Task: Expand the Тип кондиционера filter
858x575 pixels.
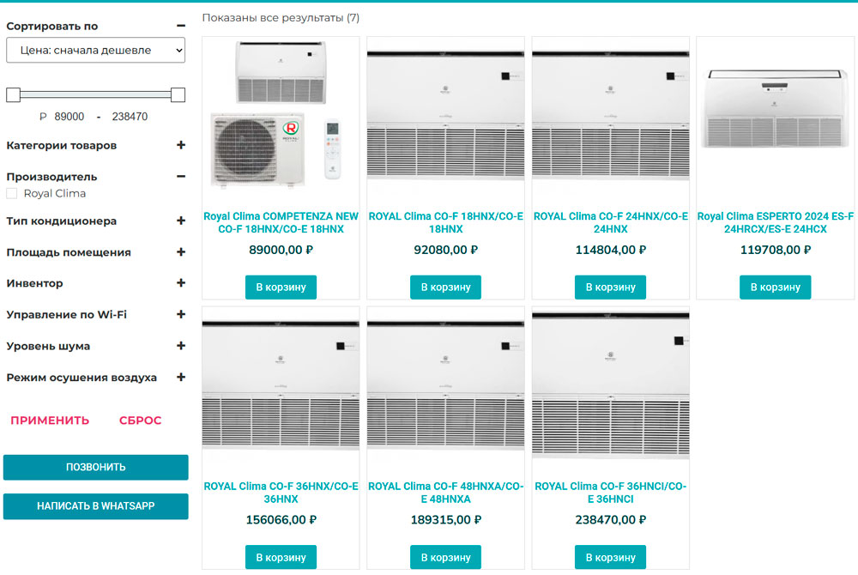Action: pyautogui.click(x=181, y=221)
